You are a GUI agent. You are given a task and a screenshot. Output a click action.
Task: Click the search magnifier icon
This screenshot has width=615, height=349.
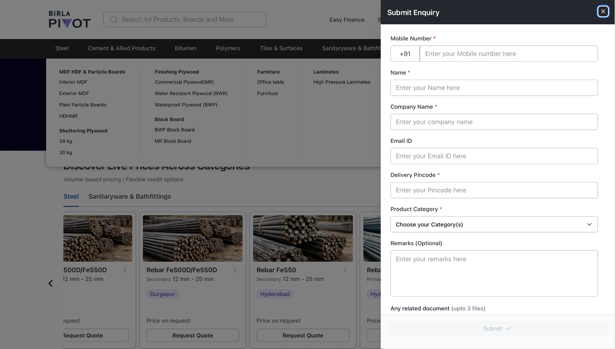coord(114,20)
